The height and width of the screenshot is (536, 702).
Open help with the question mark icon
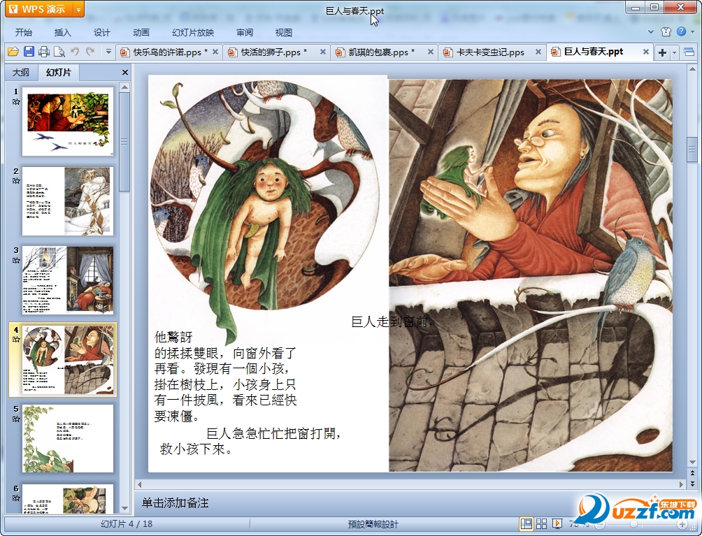(x=681, y=31)
